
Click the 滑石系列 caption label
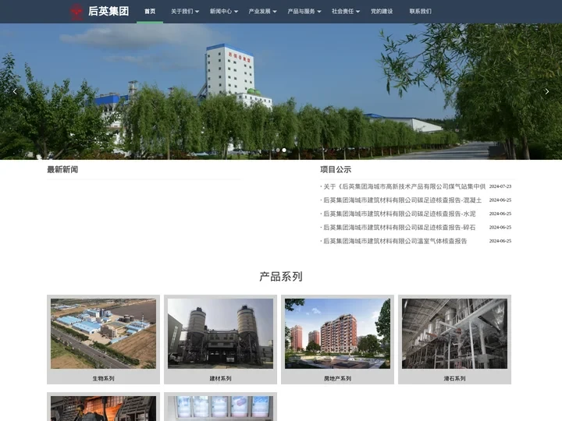point(454,378)
